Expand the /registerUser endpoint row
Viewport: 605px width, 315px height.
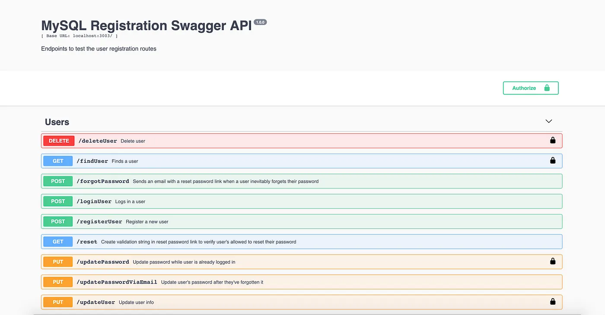click(x=259, y=221)
